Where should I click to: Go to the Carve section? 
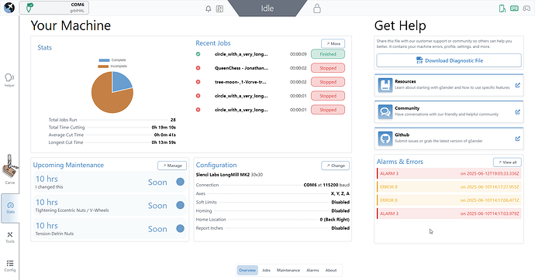pos(10,170)
